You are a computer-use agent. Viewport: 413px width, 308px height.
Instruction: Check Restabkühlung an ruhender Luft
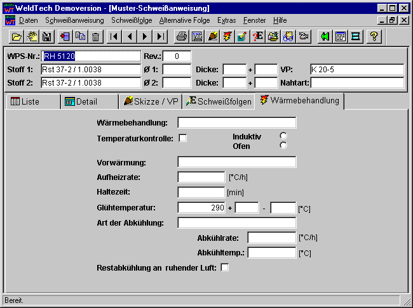224,268
